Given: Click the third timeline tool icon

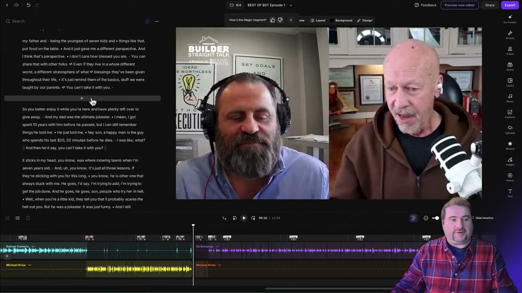Looking at the screenshot, I should (x=28, y=218).
